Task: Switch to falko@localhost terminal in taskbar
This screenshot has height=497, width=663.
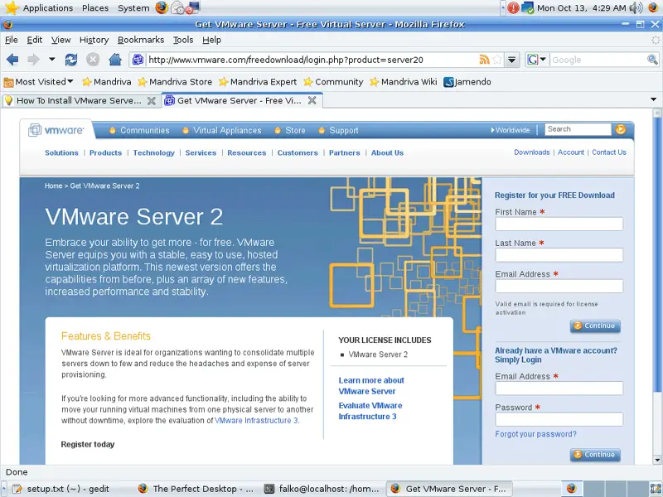Action: click(x=322, y=489)
